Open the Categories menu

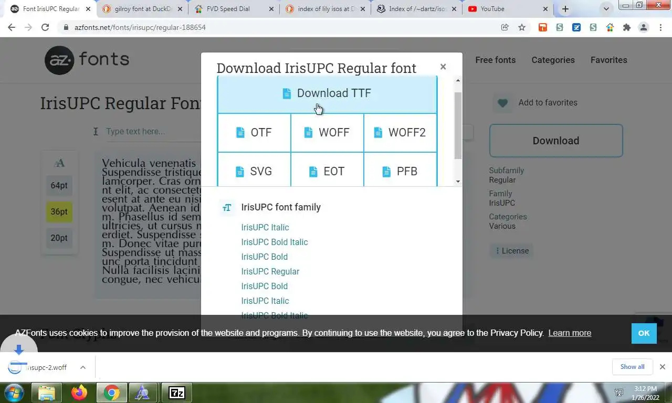553,60
